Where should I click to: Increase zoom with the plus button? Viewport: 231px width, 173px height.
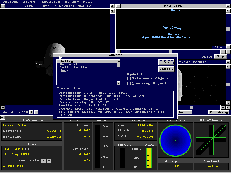(31, 112)
